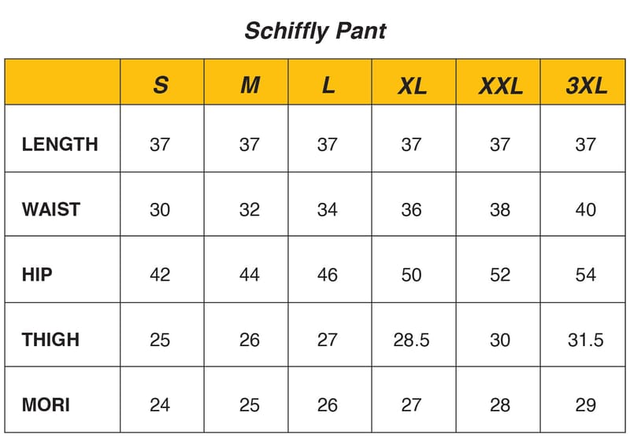Select the M size column header

click(250, 85)
